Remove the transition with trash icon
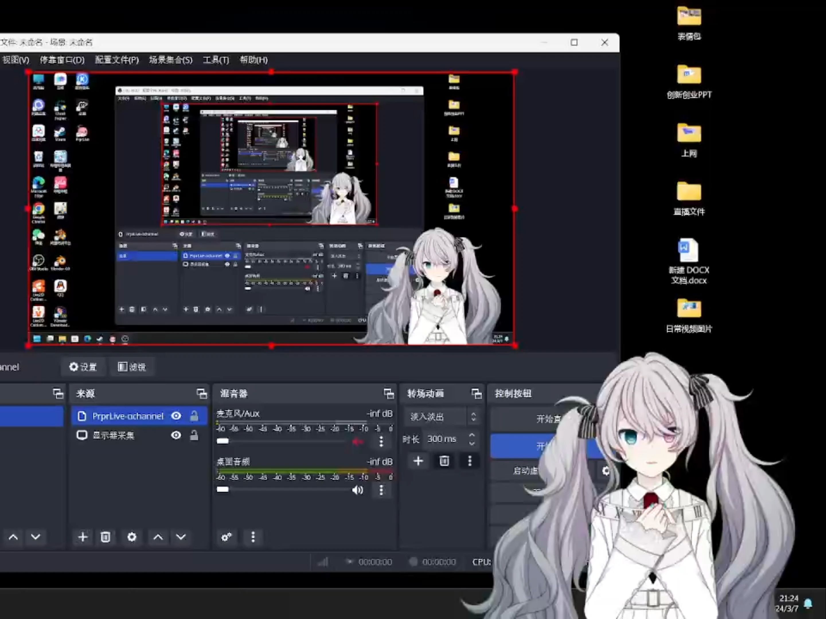 tap(444, 461)
